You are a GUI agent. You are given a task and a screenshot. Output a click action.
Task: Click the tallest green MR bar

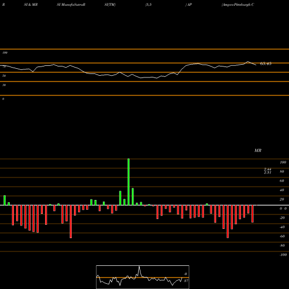click(x=128, y=182)
